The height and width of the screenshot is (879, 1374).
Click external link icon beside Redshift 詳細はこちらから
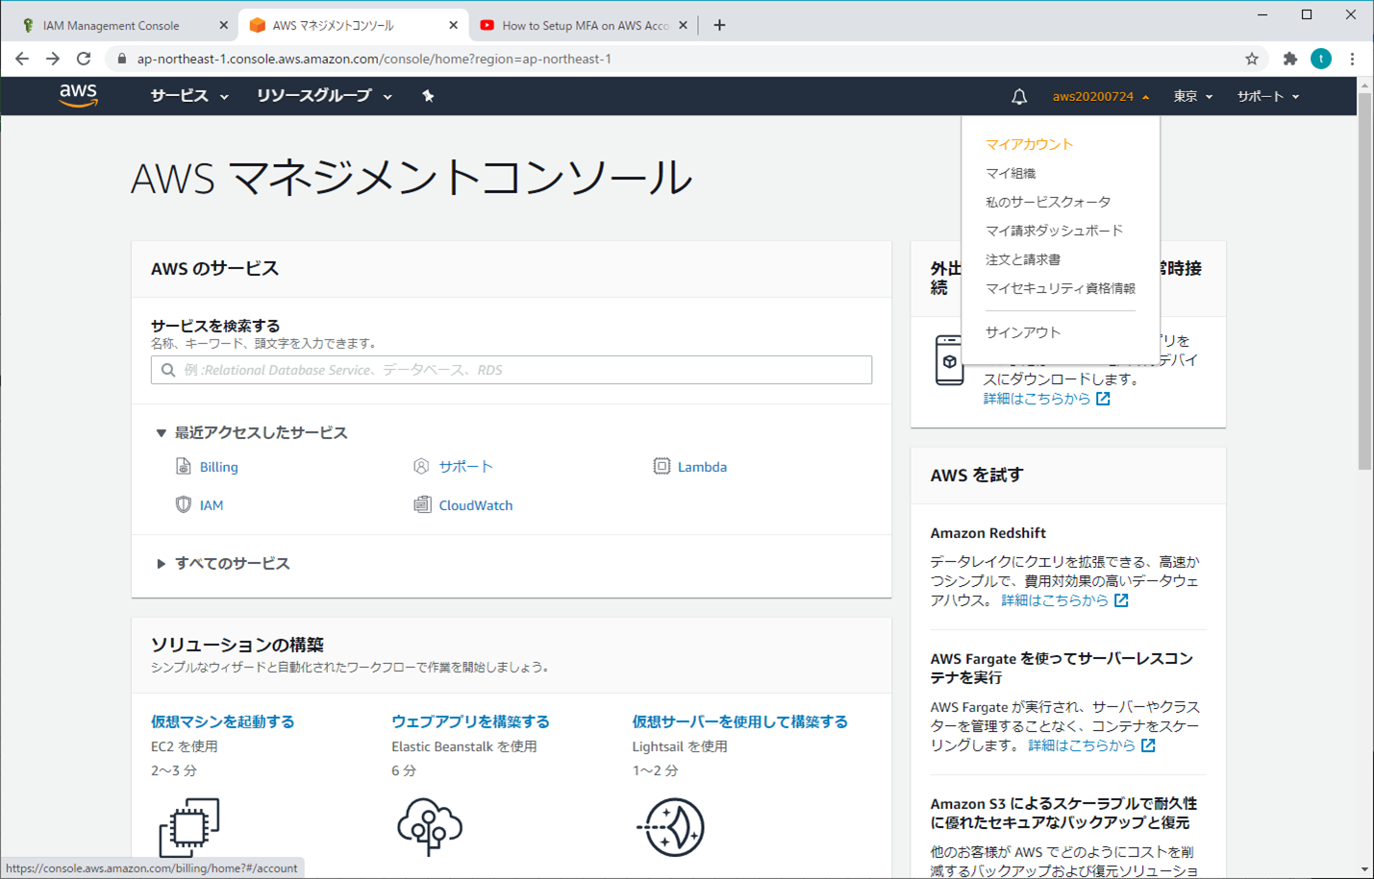tap(1121, 600)
